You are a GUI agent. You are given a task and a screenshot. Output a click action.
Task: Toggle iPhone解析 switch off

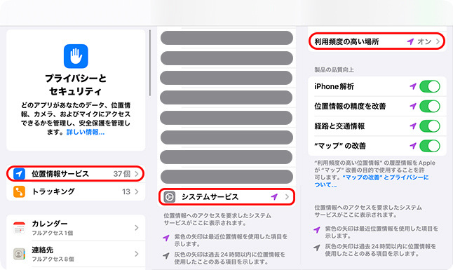pos(430,86)
